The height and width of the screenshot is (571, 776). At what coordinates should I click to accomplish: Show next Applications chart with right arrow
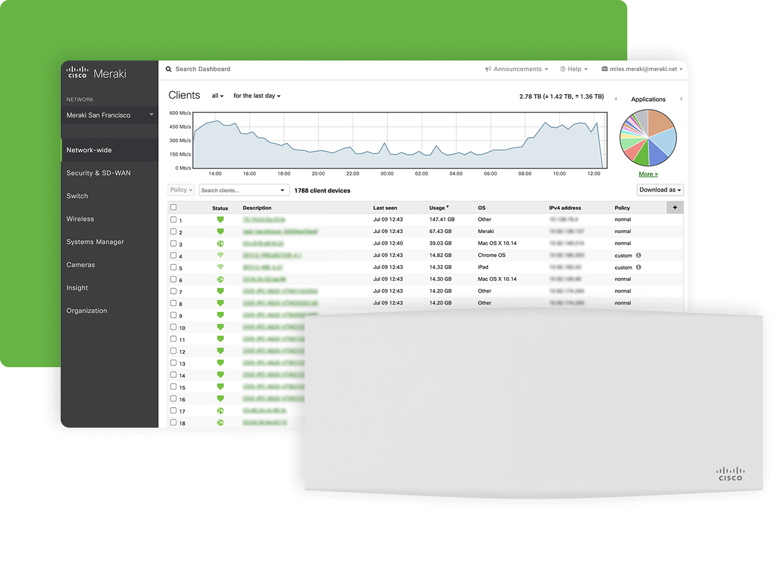click(681, 99)
